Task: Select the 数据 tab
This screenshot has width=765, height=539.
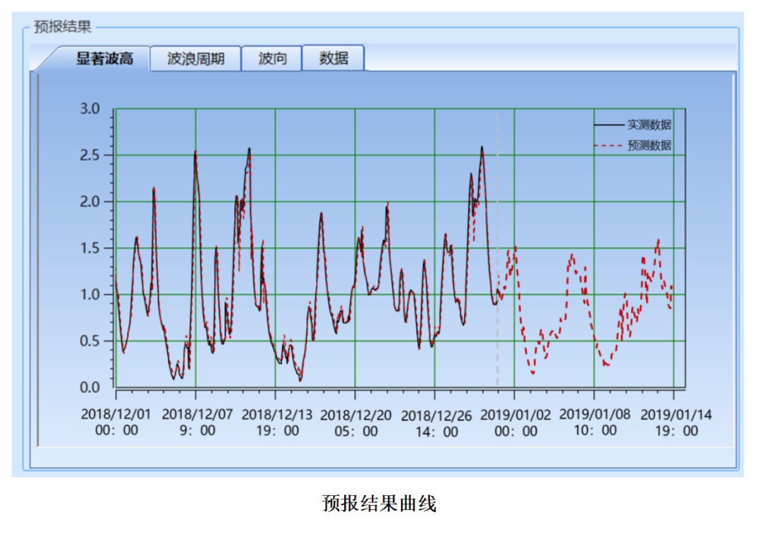Action: pos(333,58)
